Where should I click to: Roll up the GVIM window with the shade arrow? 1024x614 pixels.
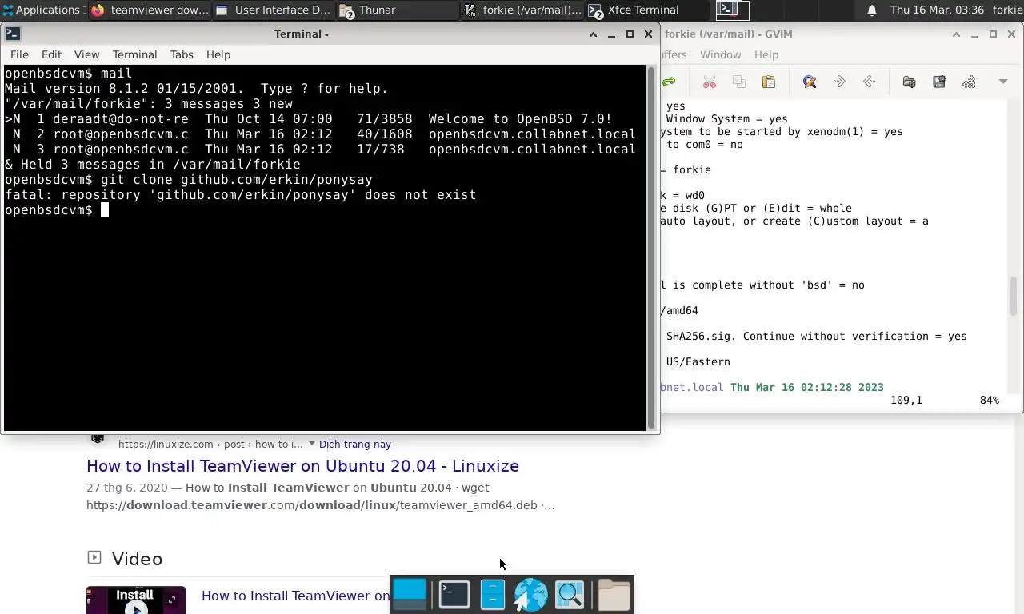point(956,34)
